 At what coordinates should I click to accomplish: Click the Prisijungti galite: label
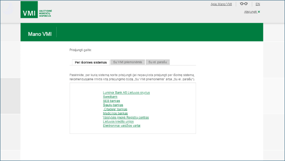point(81,50)
